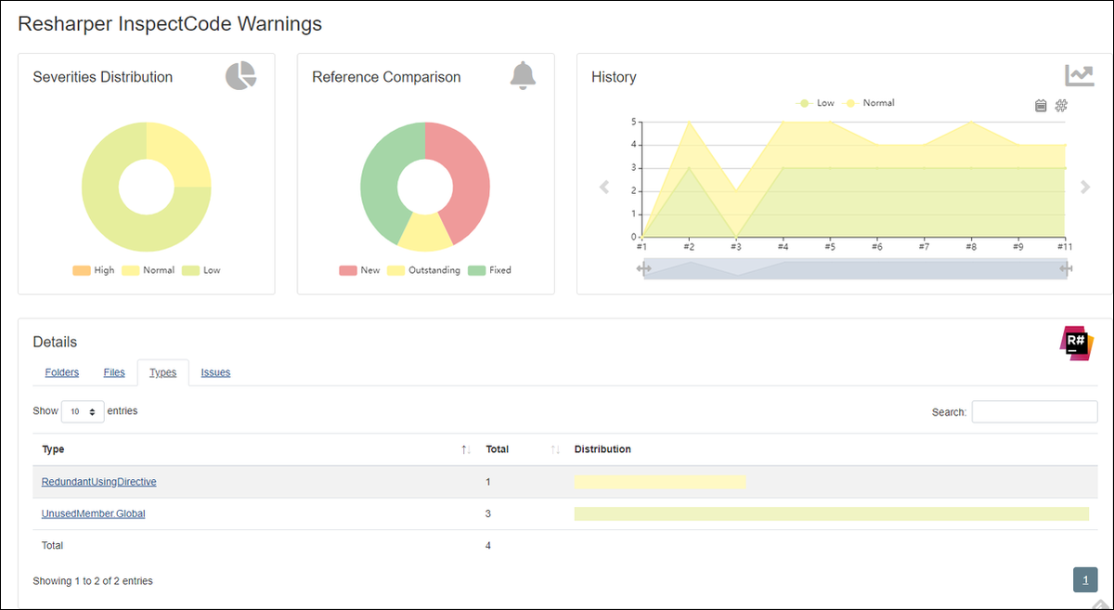Image resolution: width=1114 pixels, height=610 pixels.
Task: Click the Resharper InspectCode Warnings heading
Action: [170, 24]
